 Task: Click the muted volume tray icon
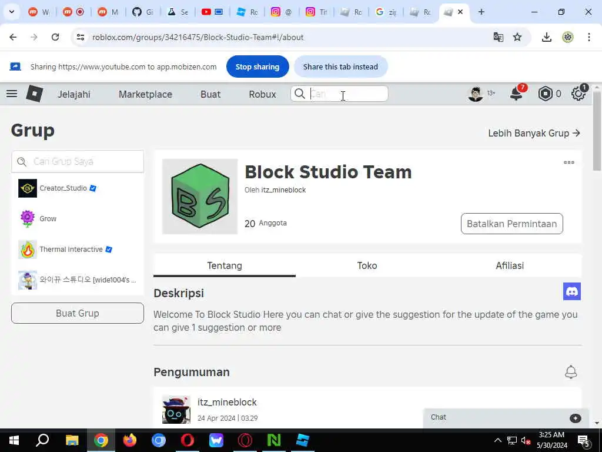click(526, 440)
